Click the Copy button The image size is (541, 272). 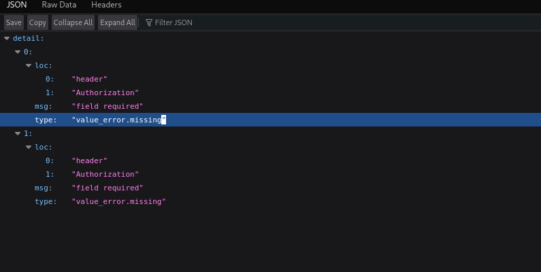(37, 22)
